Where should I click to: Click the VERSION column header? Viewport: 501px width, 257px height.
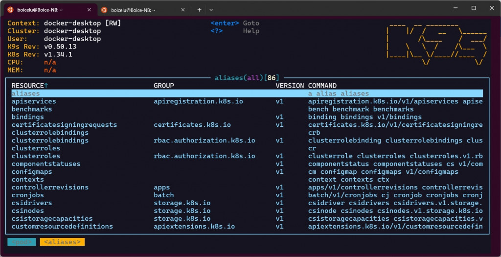290,86
